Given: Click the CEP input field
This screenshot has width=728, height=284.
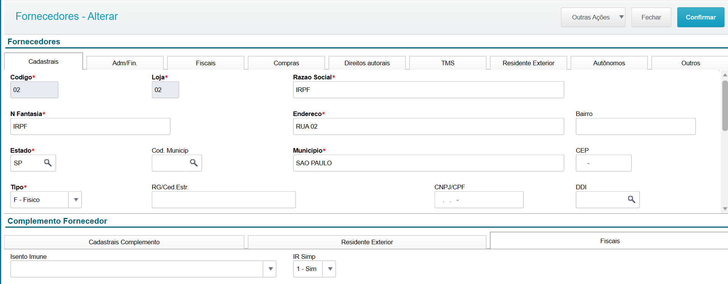Looking at the screenshot, I should point(604,163).
